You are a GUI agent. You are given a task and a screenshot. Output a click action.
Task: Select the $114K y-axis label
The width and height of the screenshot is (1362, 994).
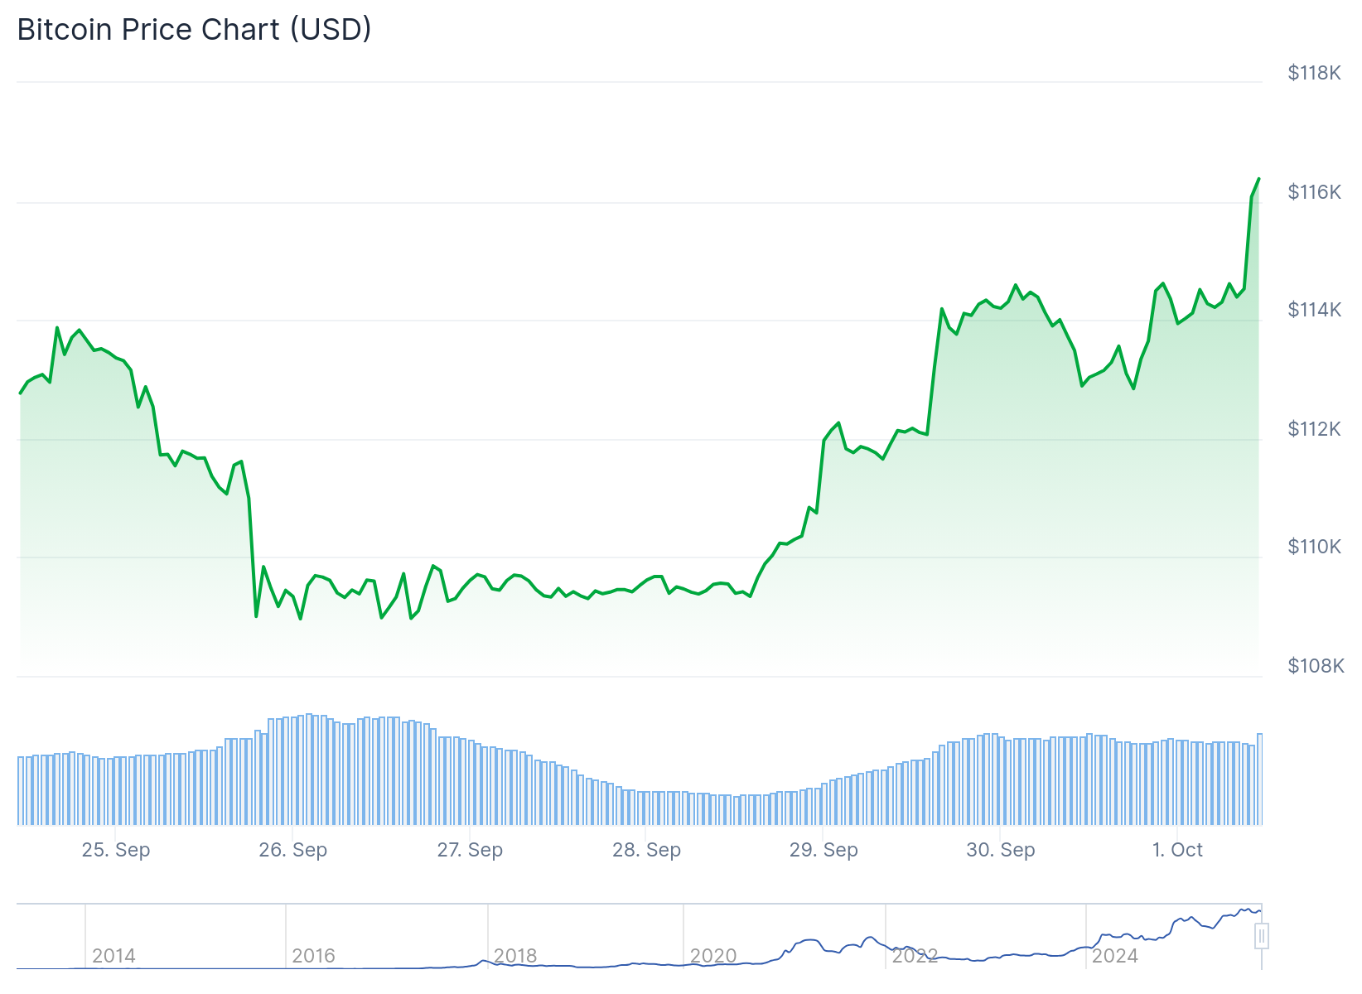tap(1314, 310)
